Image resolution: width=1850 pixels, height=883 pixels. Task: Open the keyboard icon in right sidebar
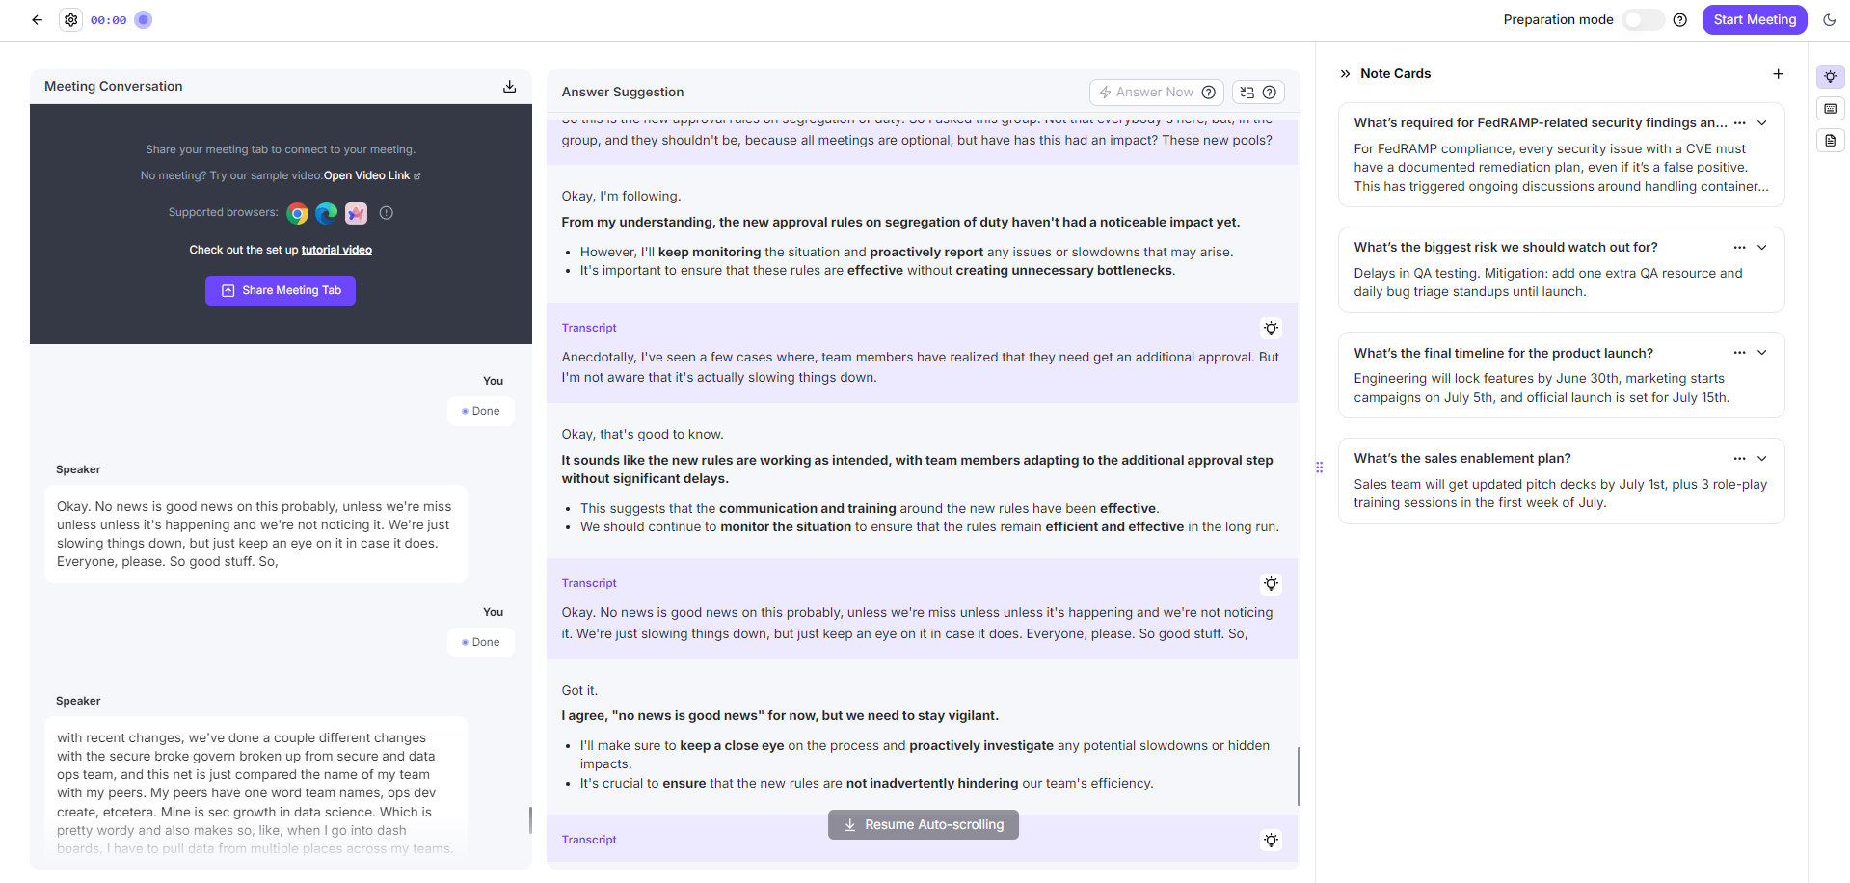pos(1831,109)
